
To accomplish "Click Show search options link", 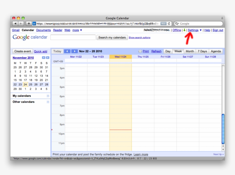I will pos(139,37).
